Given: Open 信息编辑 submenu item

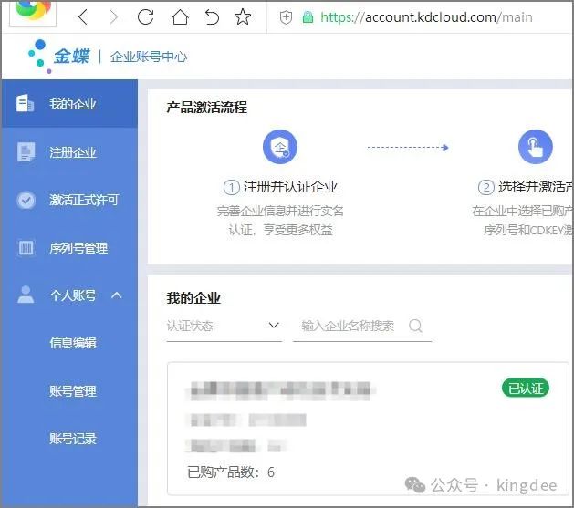Looking at the screenshot, I should (x=73, y=343).
